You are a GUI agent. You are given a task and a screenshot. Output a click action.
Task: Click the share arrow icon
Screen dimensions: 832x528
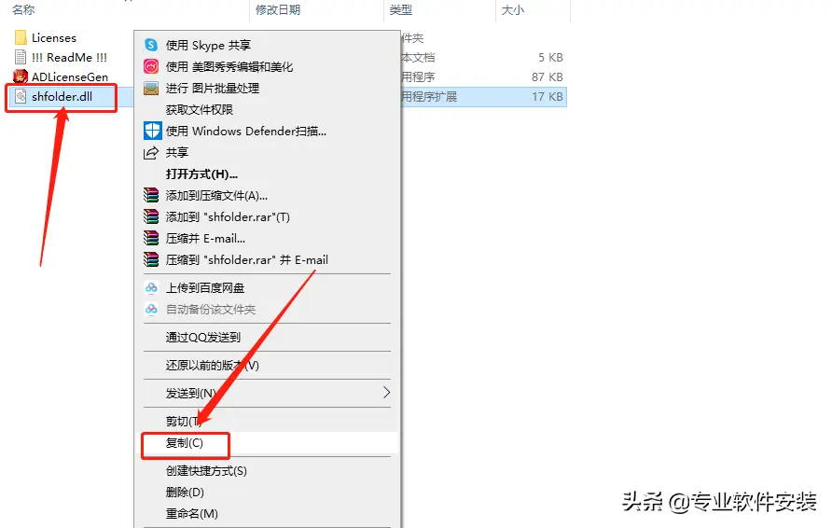click(x=151, y=153)
